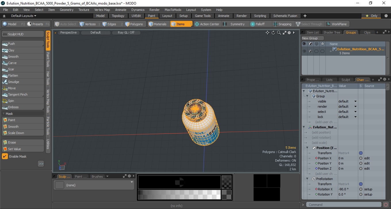
Task: Choose the Move sculpt tool
Action: click(x=23, y=88)
